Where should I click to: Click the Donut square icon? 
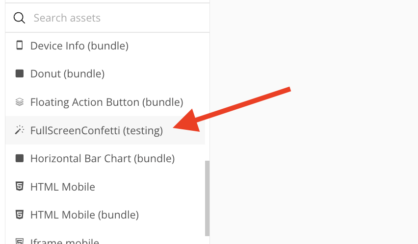pos(20,74)
